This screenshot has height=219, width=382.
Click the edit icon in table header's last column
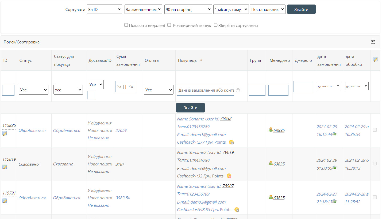pyautogui.click(x=375, y=59)
